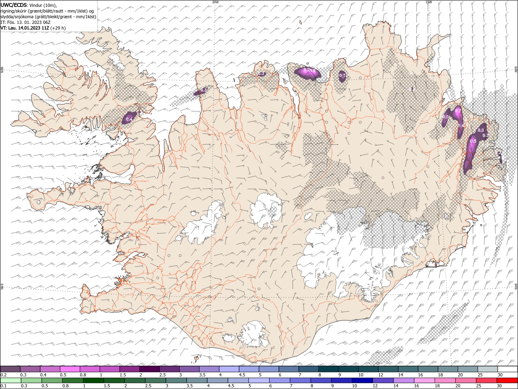Viewport: 518px width, 389px height.
Task: Click lower scale violet swatch labeled 14
Action: pos(403,380)
